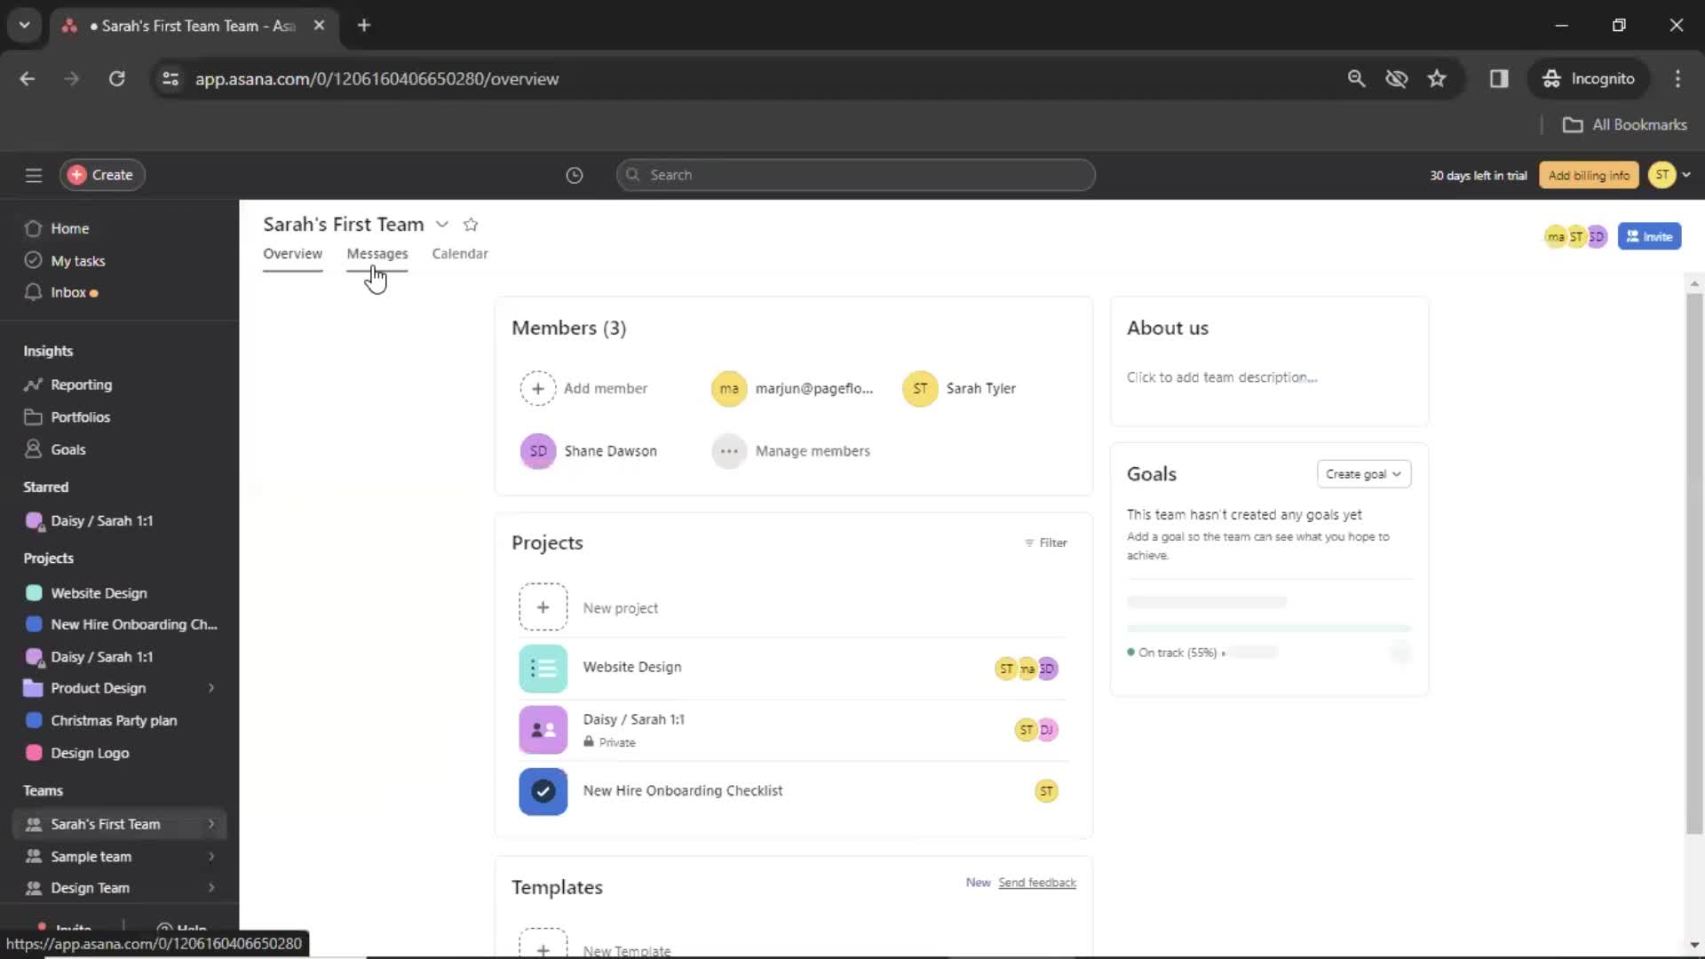Expand Product Design project tree
Image resolution: width=1705 pixels, height=959 pixels.
point(209,687)
